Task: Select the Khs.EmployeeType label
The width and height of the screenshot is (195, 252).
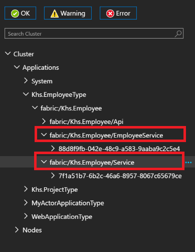Action: pos(59,95)
